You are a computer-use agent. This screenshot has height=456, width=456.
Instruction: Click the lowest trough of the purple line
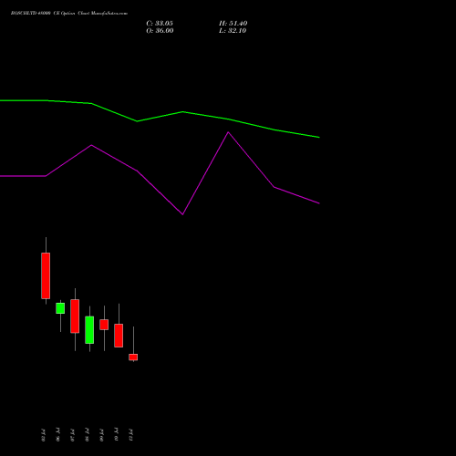pos(182,214)
